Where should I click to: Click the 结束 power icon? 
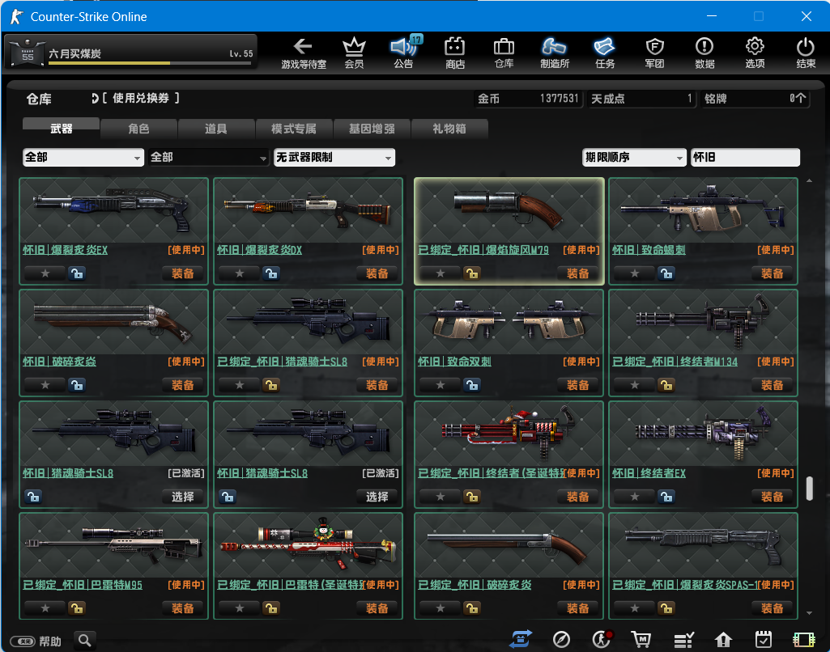point(806,53)
